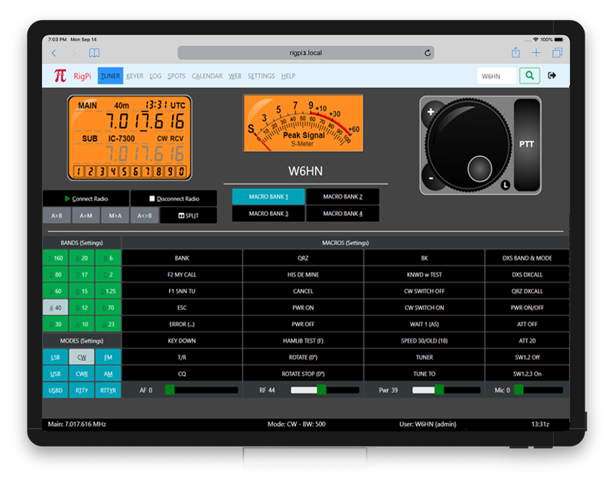Select the CW mode button
The height and width of the screenshot is (481, 612).
[x=82, y=357]
